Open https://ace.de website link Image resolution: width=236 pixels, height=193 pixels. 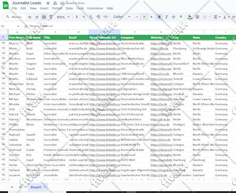tap(160, 125)
